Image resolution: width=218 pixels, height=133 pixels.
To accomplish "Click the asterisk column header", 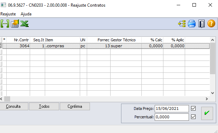I will click(x=4, y=40).
